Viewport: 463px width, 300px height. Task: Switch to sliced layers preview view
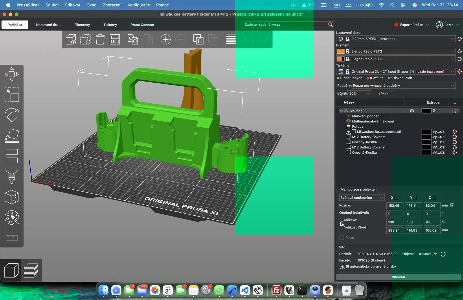[31, 271]
